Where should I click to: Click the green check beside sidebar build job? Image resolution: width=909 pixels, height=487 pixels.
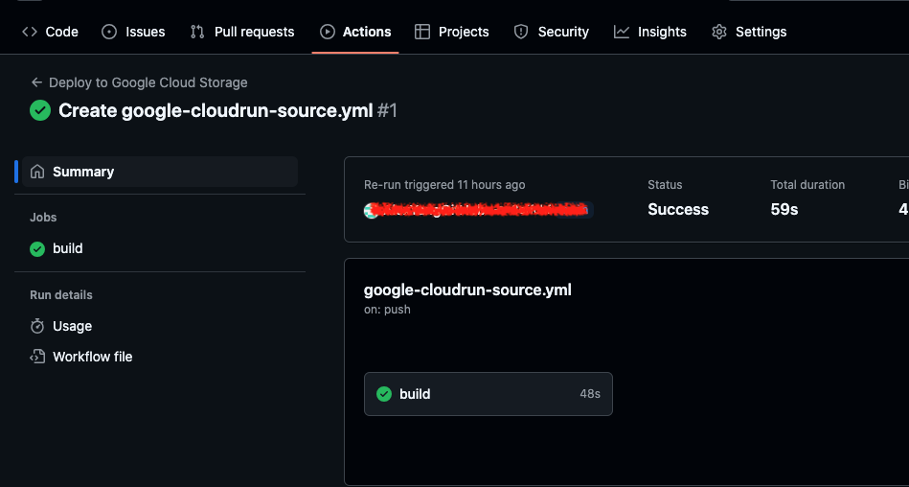coord(37,249)
